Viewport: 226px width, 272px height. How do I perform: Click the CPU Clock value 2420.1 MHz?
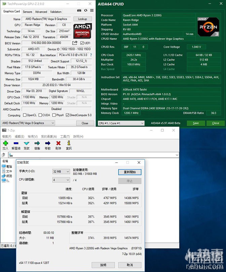(134, 55)
